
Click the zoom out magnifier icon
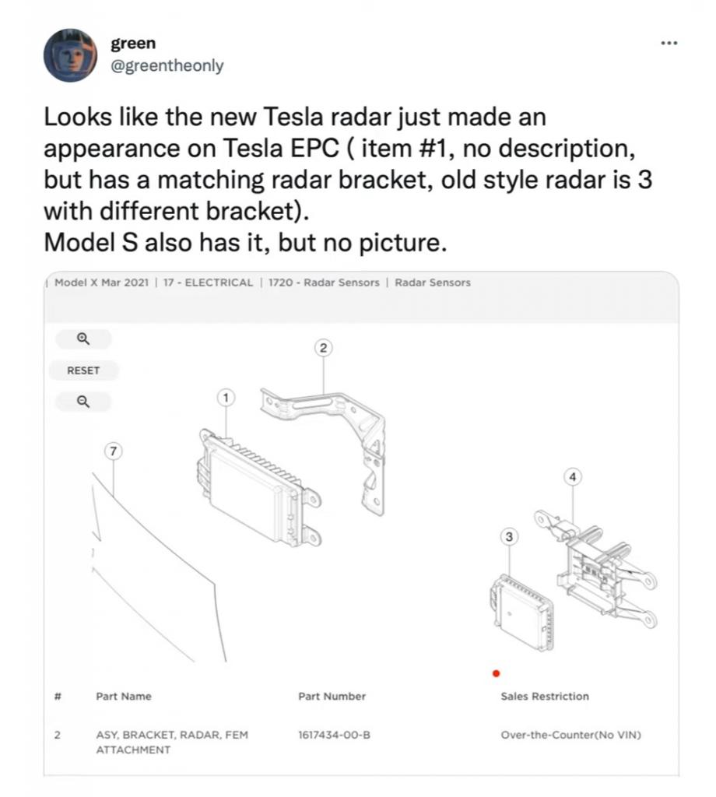(83, 402)
